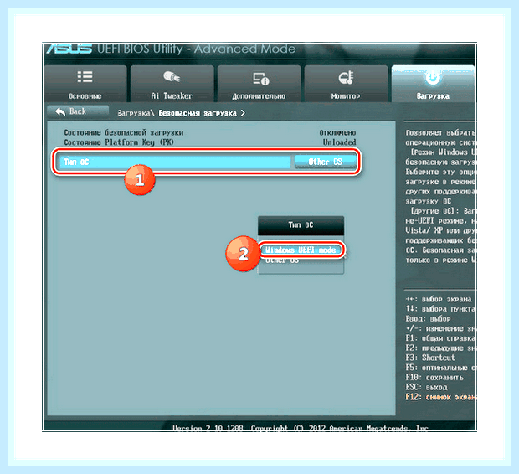Click the F5 оптимальные hint line
519x474 pixels.
pos(441,368)
